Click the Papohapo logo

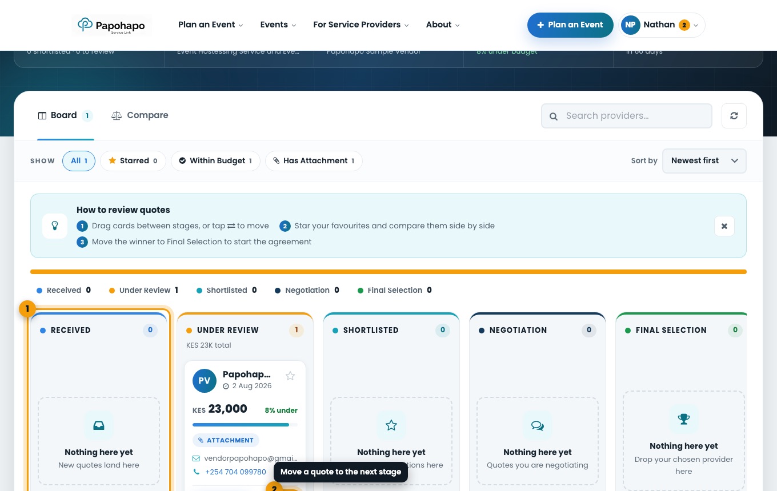click(111, 25)
